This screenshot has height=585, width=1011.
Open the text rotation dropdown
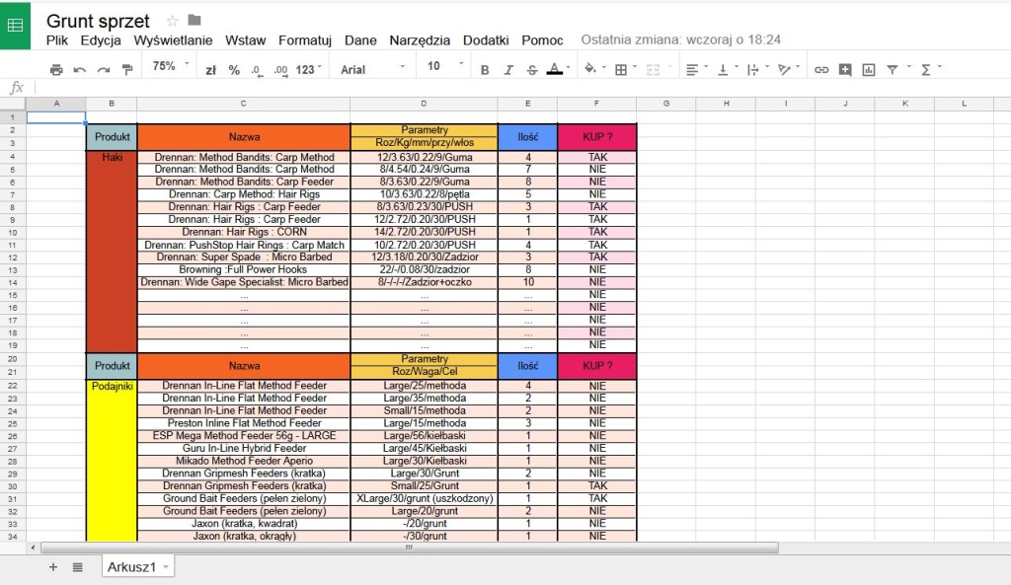point(789,70)
